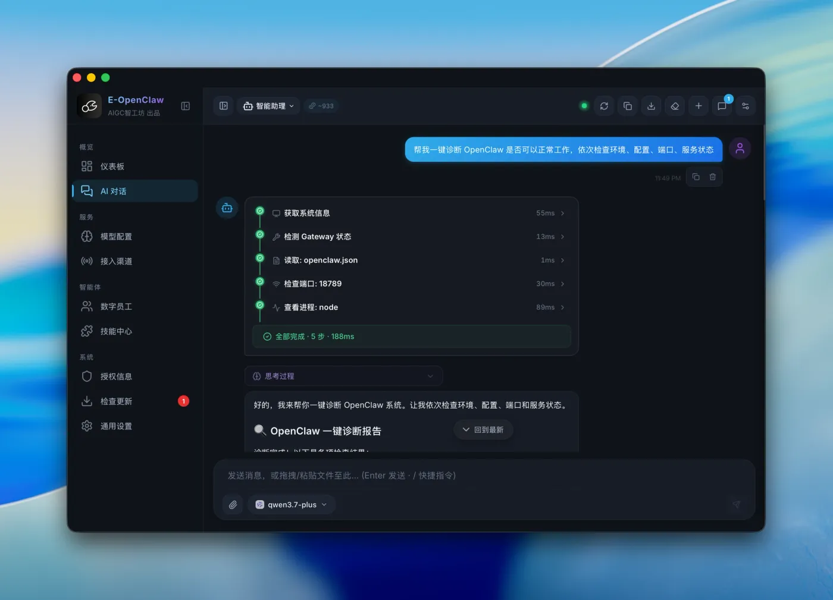This screenshot has width=833, height=600.
Task: Click the message input field
Action: pyautogui.click(x=484, y=475)
